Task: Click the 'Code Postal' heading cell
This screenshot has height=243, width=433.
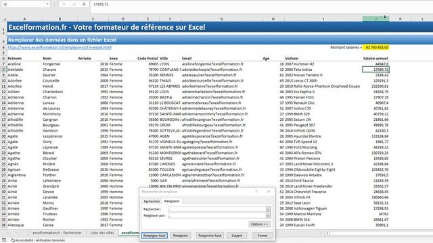Action: click(x=147, y=59)
